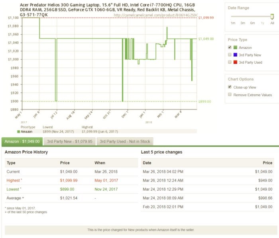279x238 pixels.
Task: Click the Acer Predator Helios 300 chart title
Action: tap(108, 10)
